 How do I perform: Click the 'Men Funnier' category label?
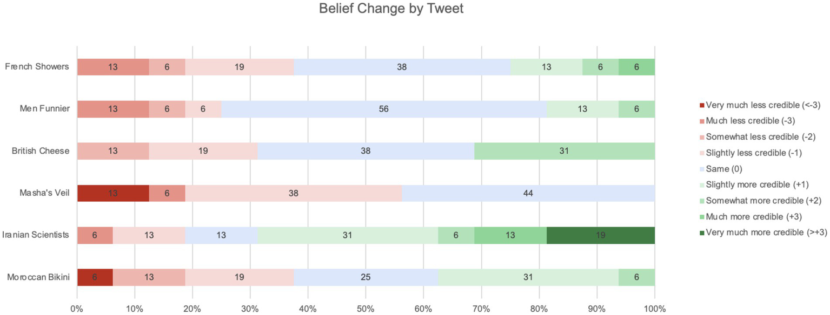(44, 109)
